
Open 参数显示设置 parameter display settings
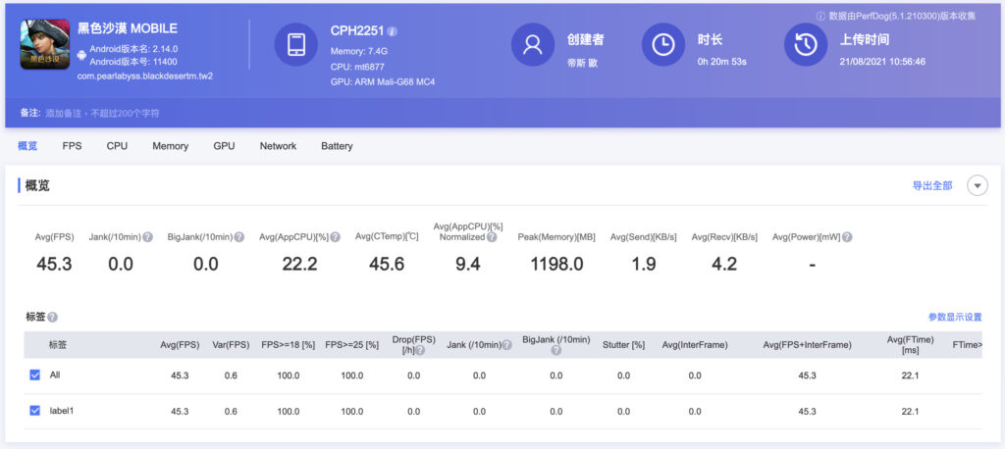point(955,317)
